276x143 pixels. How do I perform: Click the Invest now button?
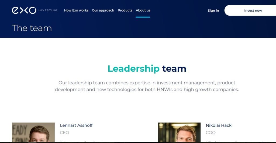click(250, 11)
